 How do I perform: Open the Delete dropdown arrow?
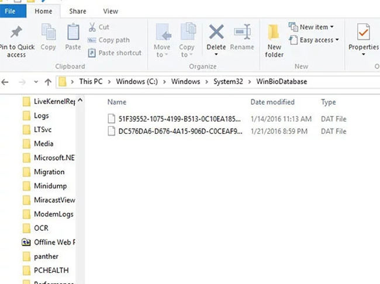coord(216,54)
